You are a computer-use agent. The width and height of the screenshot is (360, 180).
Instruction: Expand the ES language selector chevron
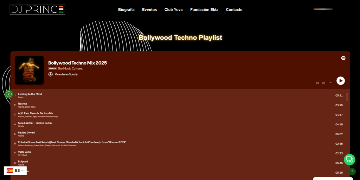(22, 171)
